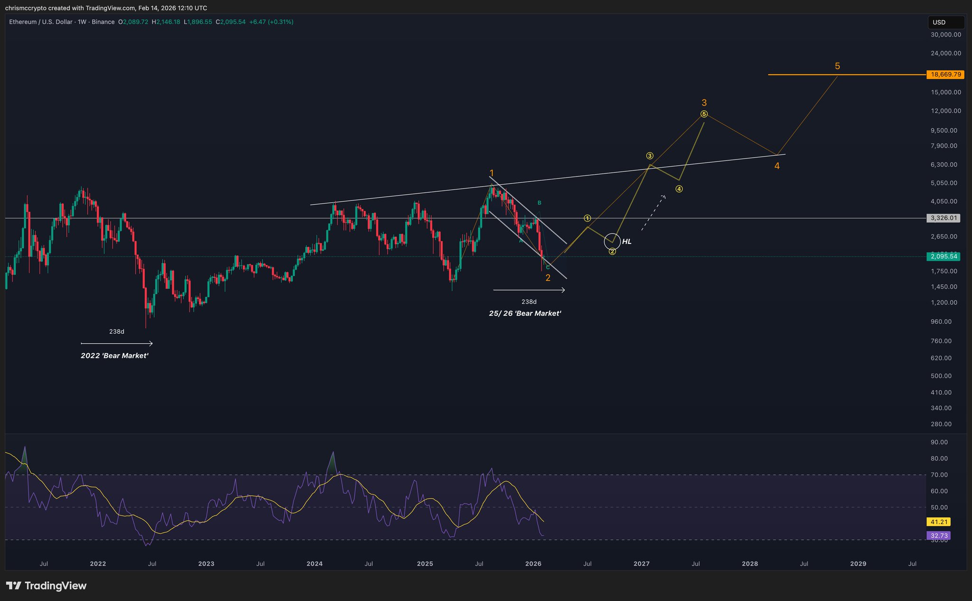
Task: Click the orange wave 2 label
Action: point(548,278)
